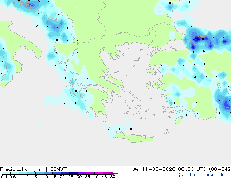Select the '0.5' legend value label
The width and height of the screenshot is (231, 178).
pyautogui.click(x=13, y=177)
